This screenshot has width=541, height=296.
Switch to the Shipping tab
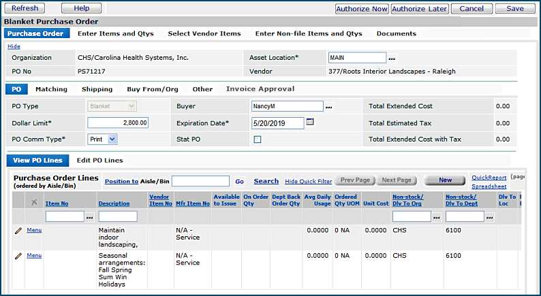[x=97, y=89]
